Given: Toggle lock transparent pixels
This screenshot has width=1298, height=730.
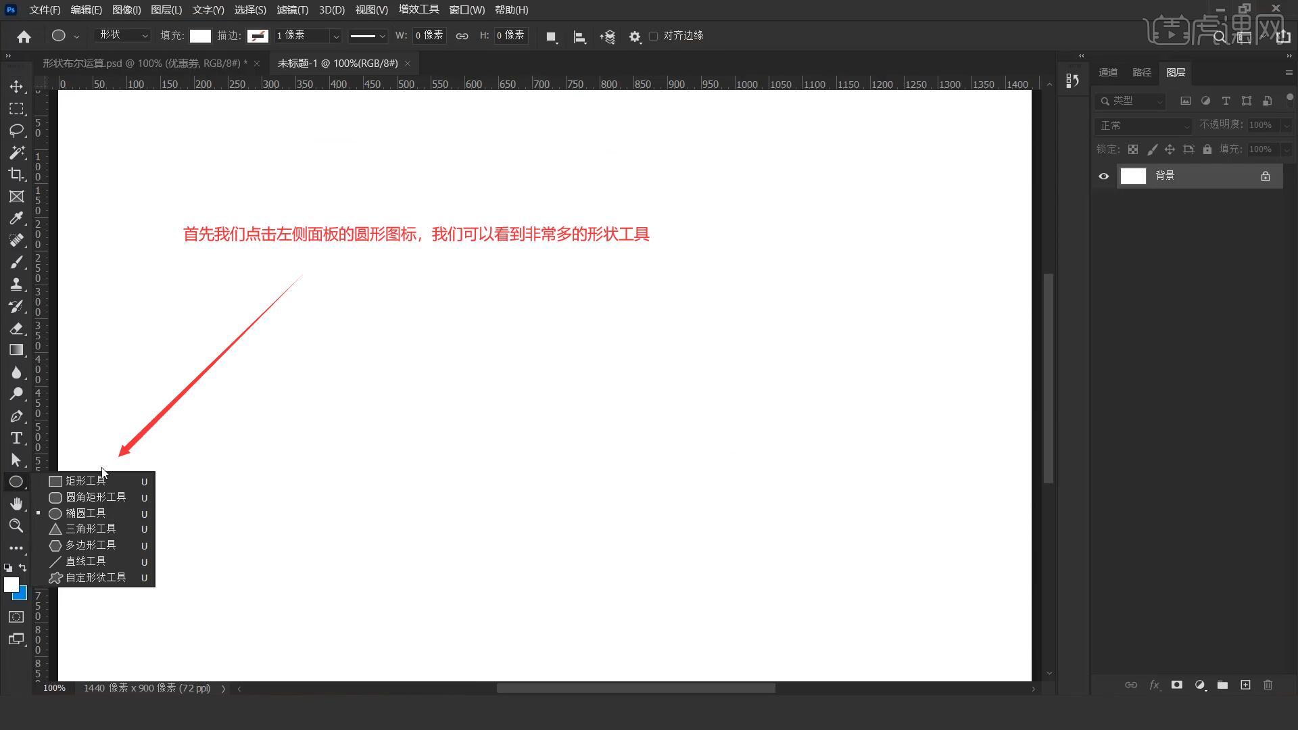Looking at the screenshot, I should (1133, 149).
